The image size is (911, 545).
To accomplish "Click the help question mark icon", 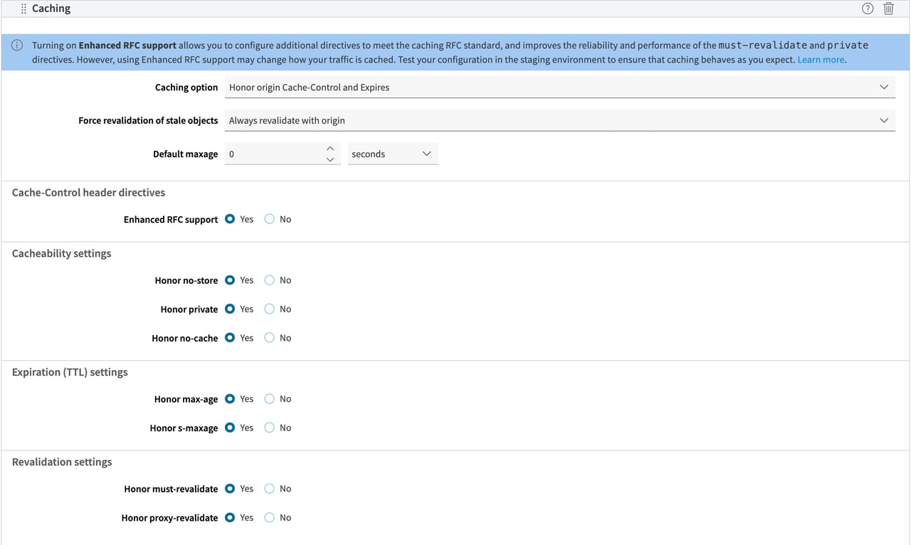I will (867, 9).
